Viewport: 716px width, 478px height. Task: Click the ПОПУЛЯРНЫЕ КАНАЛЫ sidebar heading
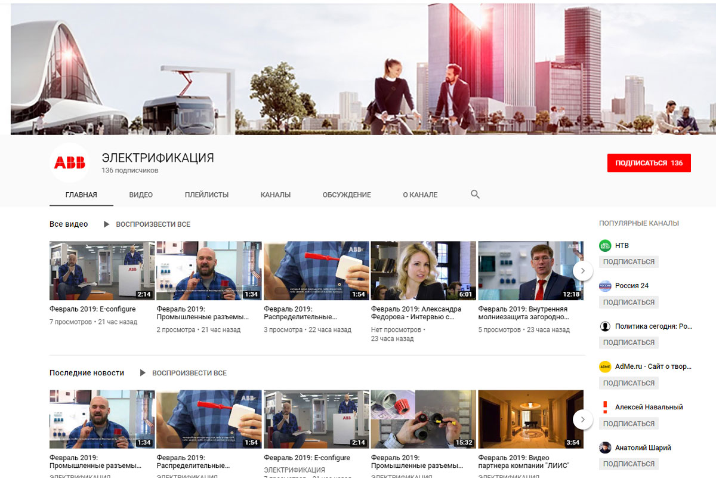point(639,223)
